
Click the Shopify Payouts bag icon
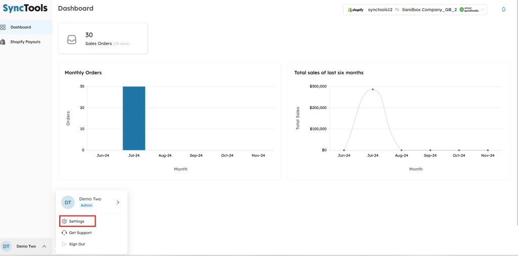pos(3,42)
